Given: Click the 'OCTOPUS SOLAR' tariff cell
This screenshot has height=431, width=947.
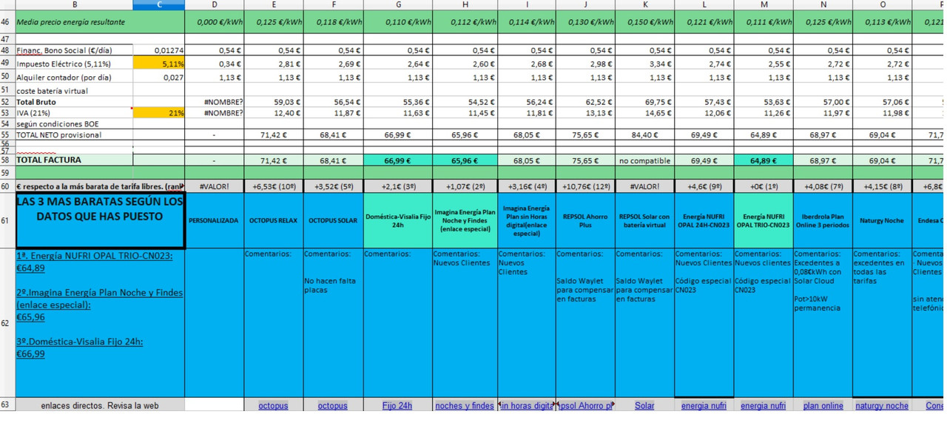Looking at the screenshot, I should coord(332,221).
